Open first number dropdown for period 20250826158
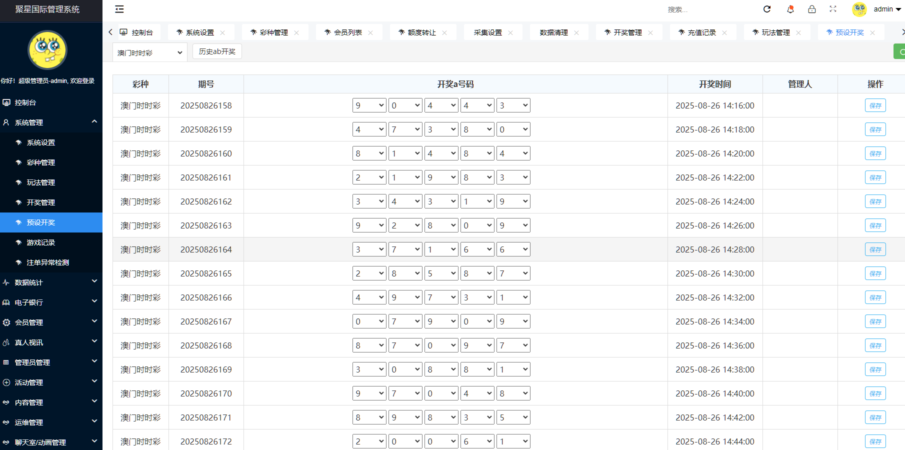The width and height of the screenshot is (905, 450). click(369, 105)
